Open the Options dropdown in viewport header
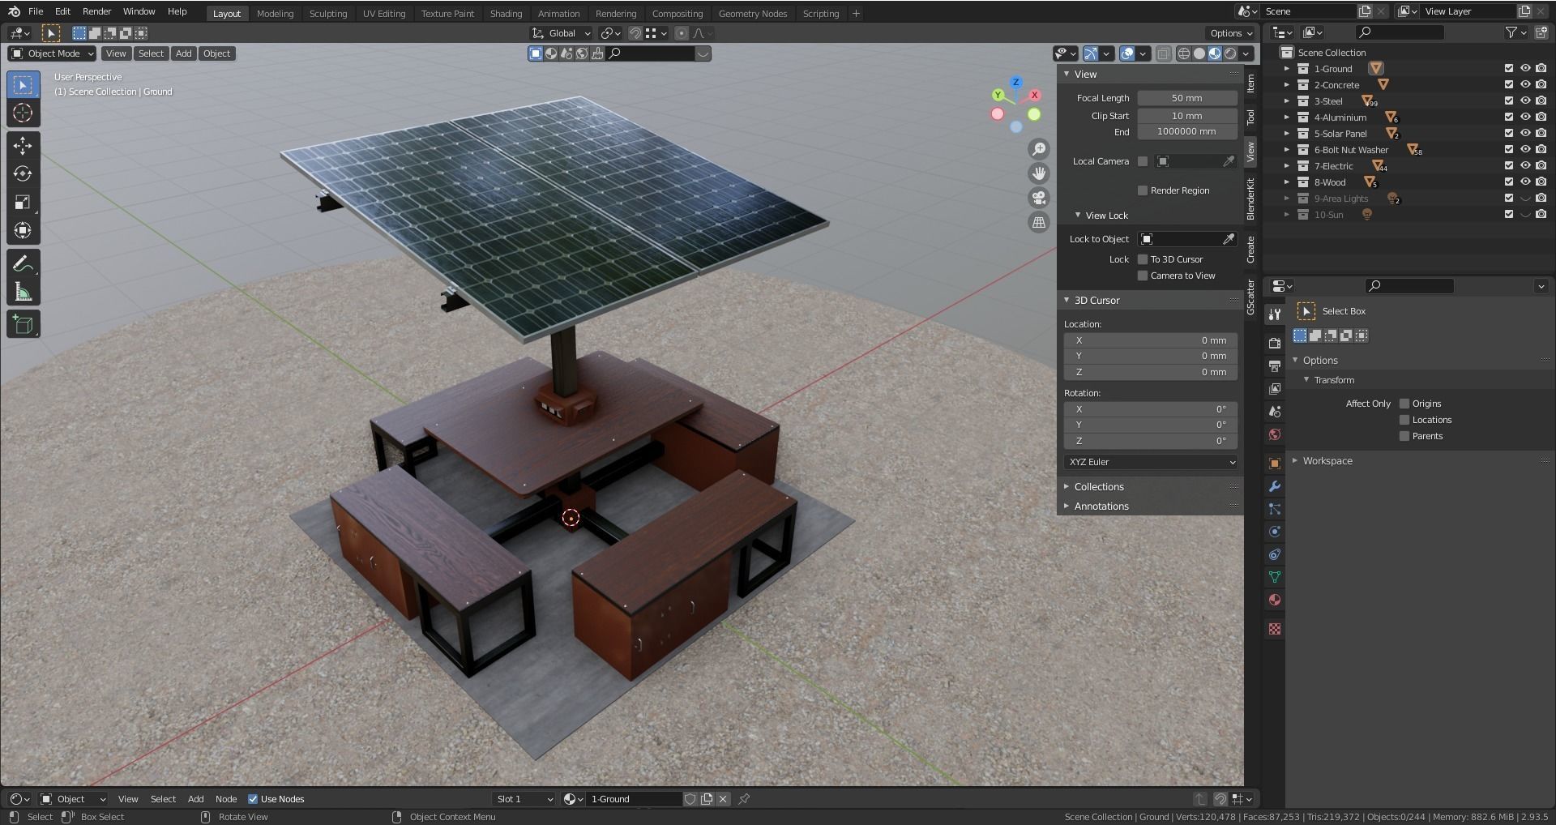The height and width of the screenshot is (825, 1556). (x=1230, y=33)
